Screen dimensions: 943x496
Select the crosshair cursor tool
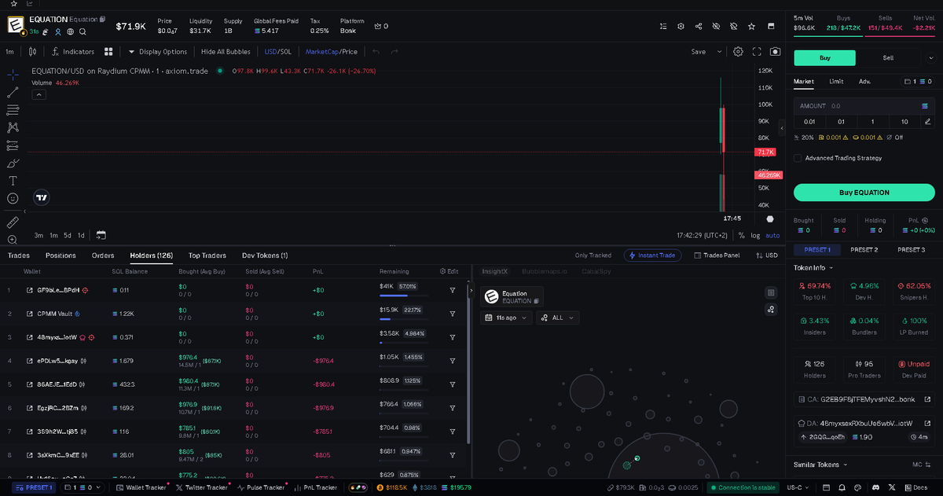[x=13, y=75]
